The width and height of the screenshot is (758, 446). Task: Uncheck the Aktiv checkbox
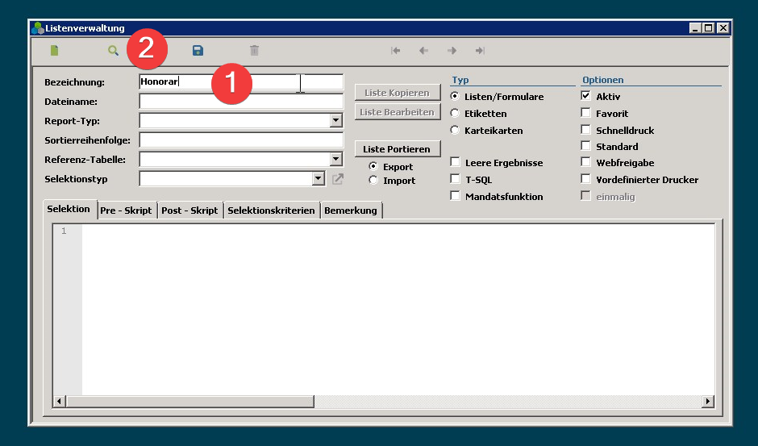[585, 96]
